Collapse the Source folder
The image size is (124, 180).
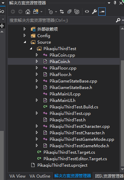tap(25, 42)
